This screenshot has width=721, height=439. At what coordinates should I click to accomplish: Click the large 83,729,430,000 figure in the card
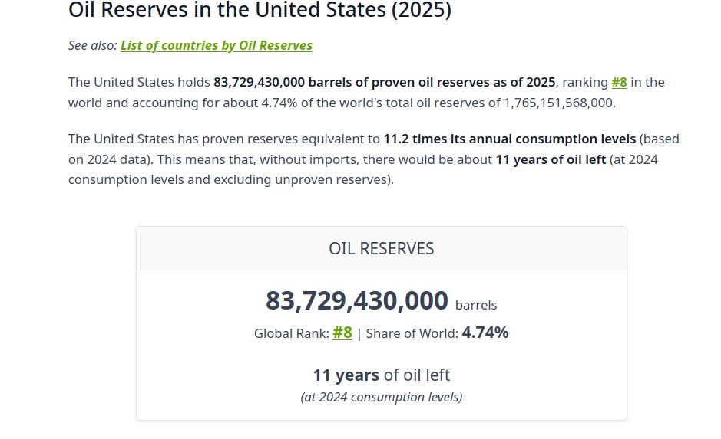(x=357, y=301)
